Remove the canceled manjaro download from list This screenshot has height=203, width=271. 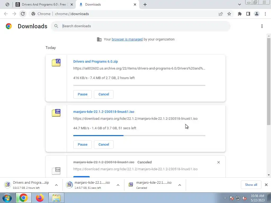click(218, 162)
